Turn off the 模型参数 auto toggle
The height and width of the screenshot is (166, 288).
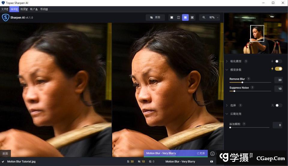point(278,69)
